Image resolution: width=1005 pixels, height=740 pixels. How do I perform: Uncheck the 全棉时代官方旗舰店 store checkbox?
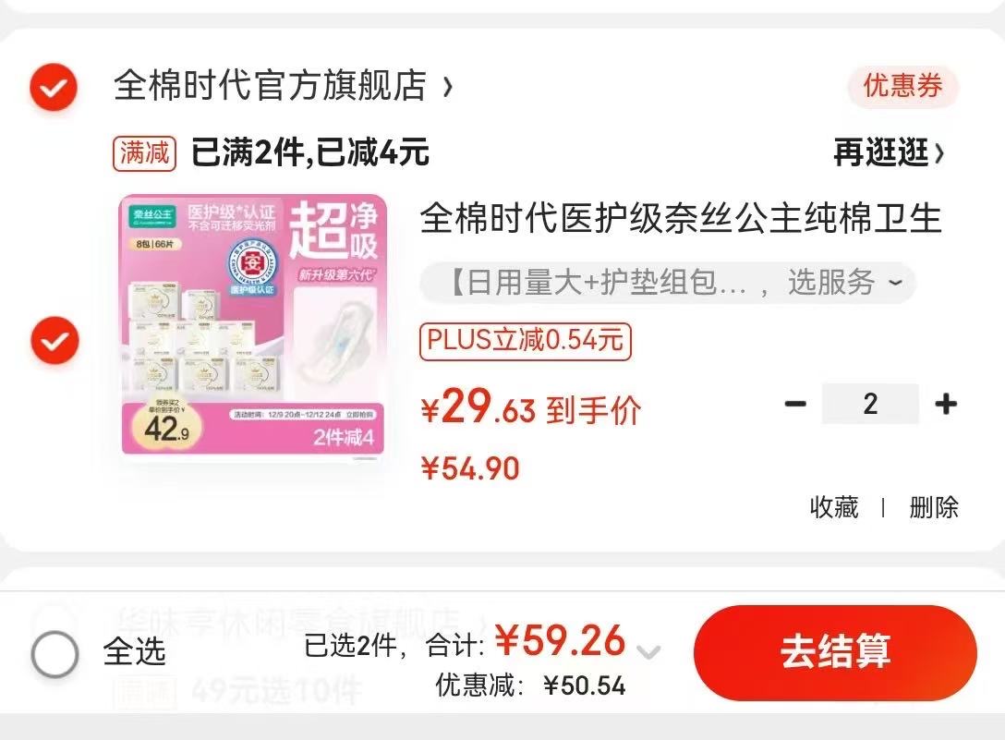pos(54,87)
